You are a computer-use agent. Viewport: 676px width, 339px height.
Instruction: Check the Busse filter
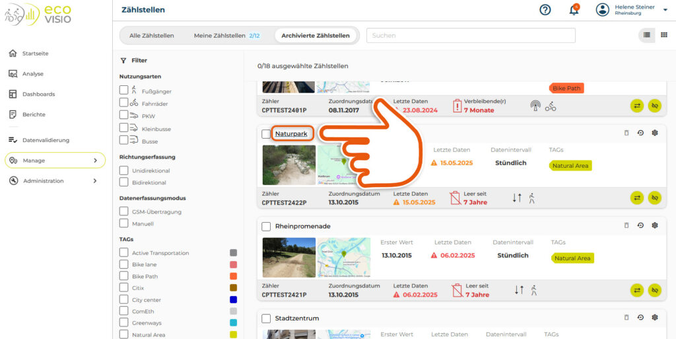(x=123, y=139)
